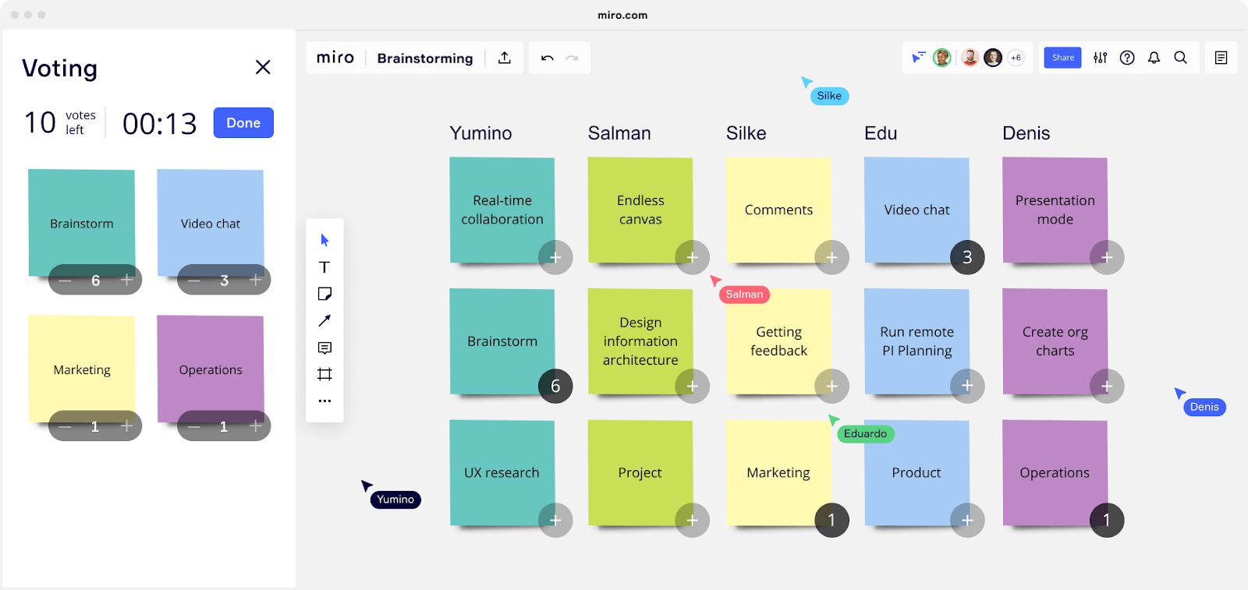This screenshot has width=1248, height=590.
Task: Expand hidden tools with the ellipsis
Action: coord(324,401)
